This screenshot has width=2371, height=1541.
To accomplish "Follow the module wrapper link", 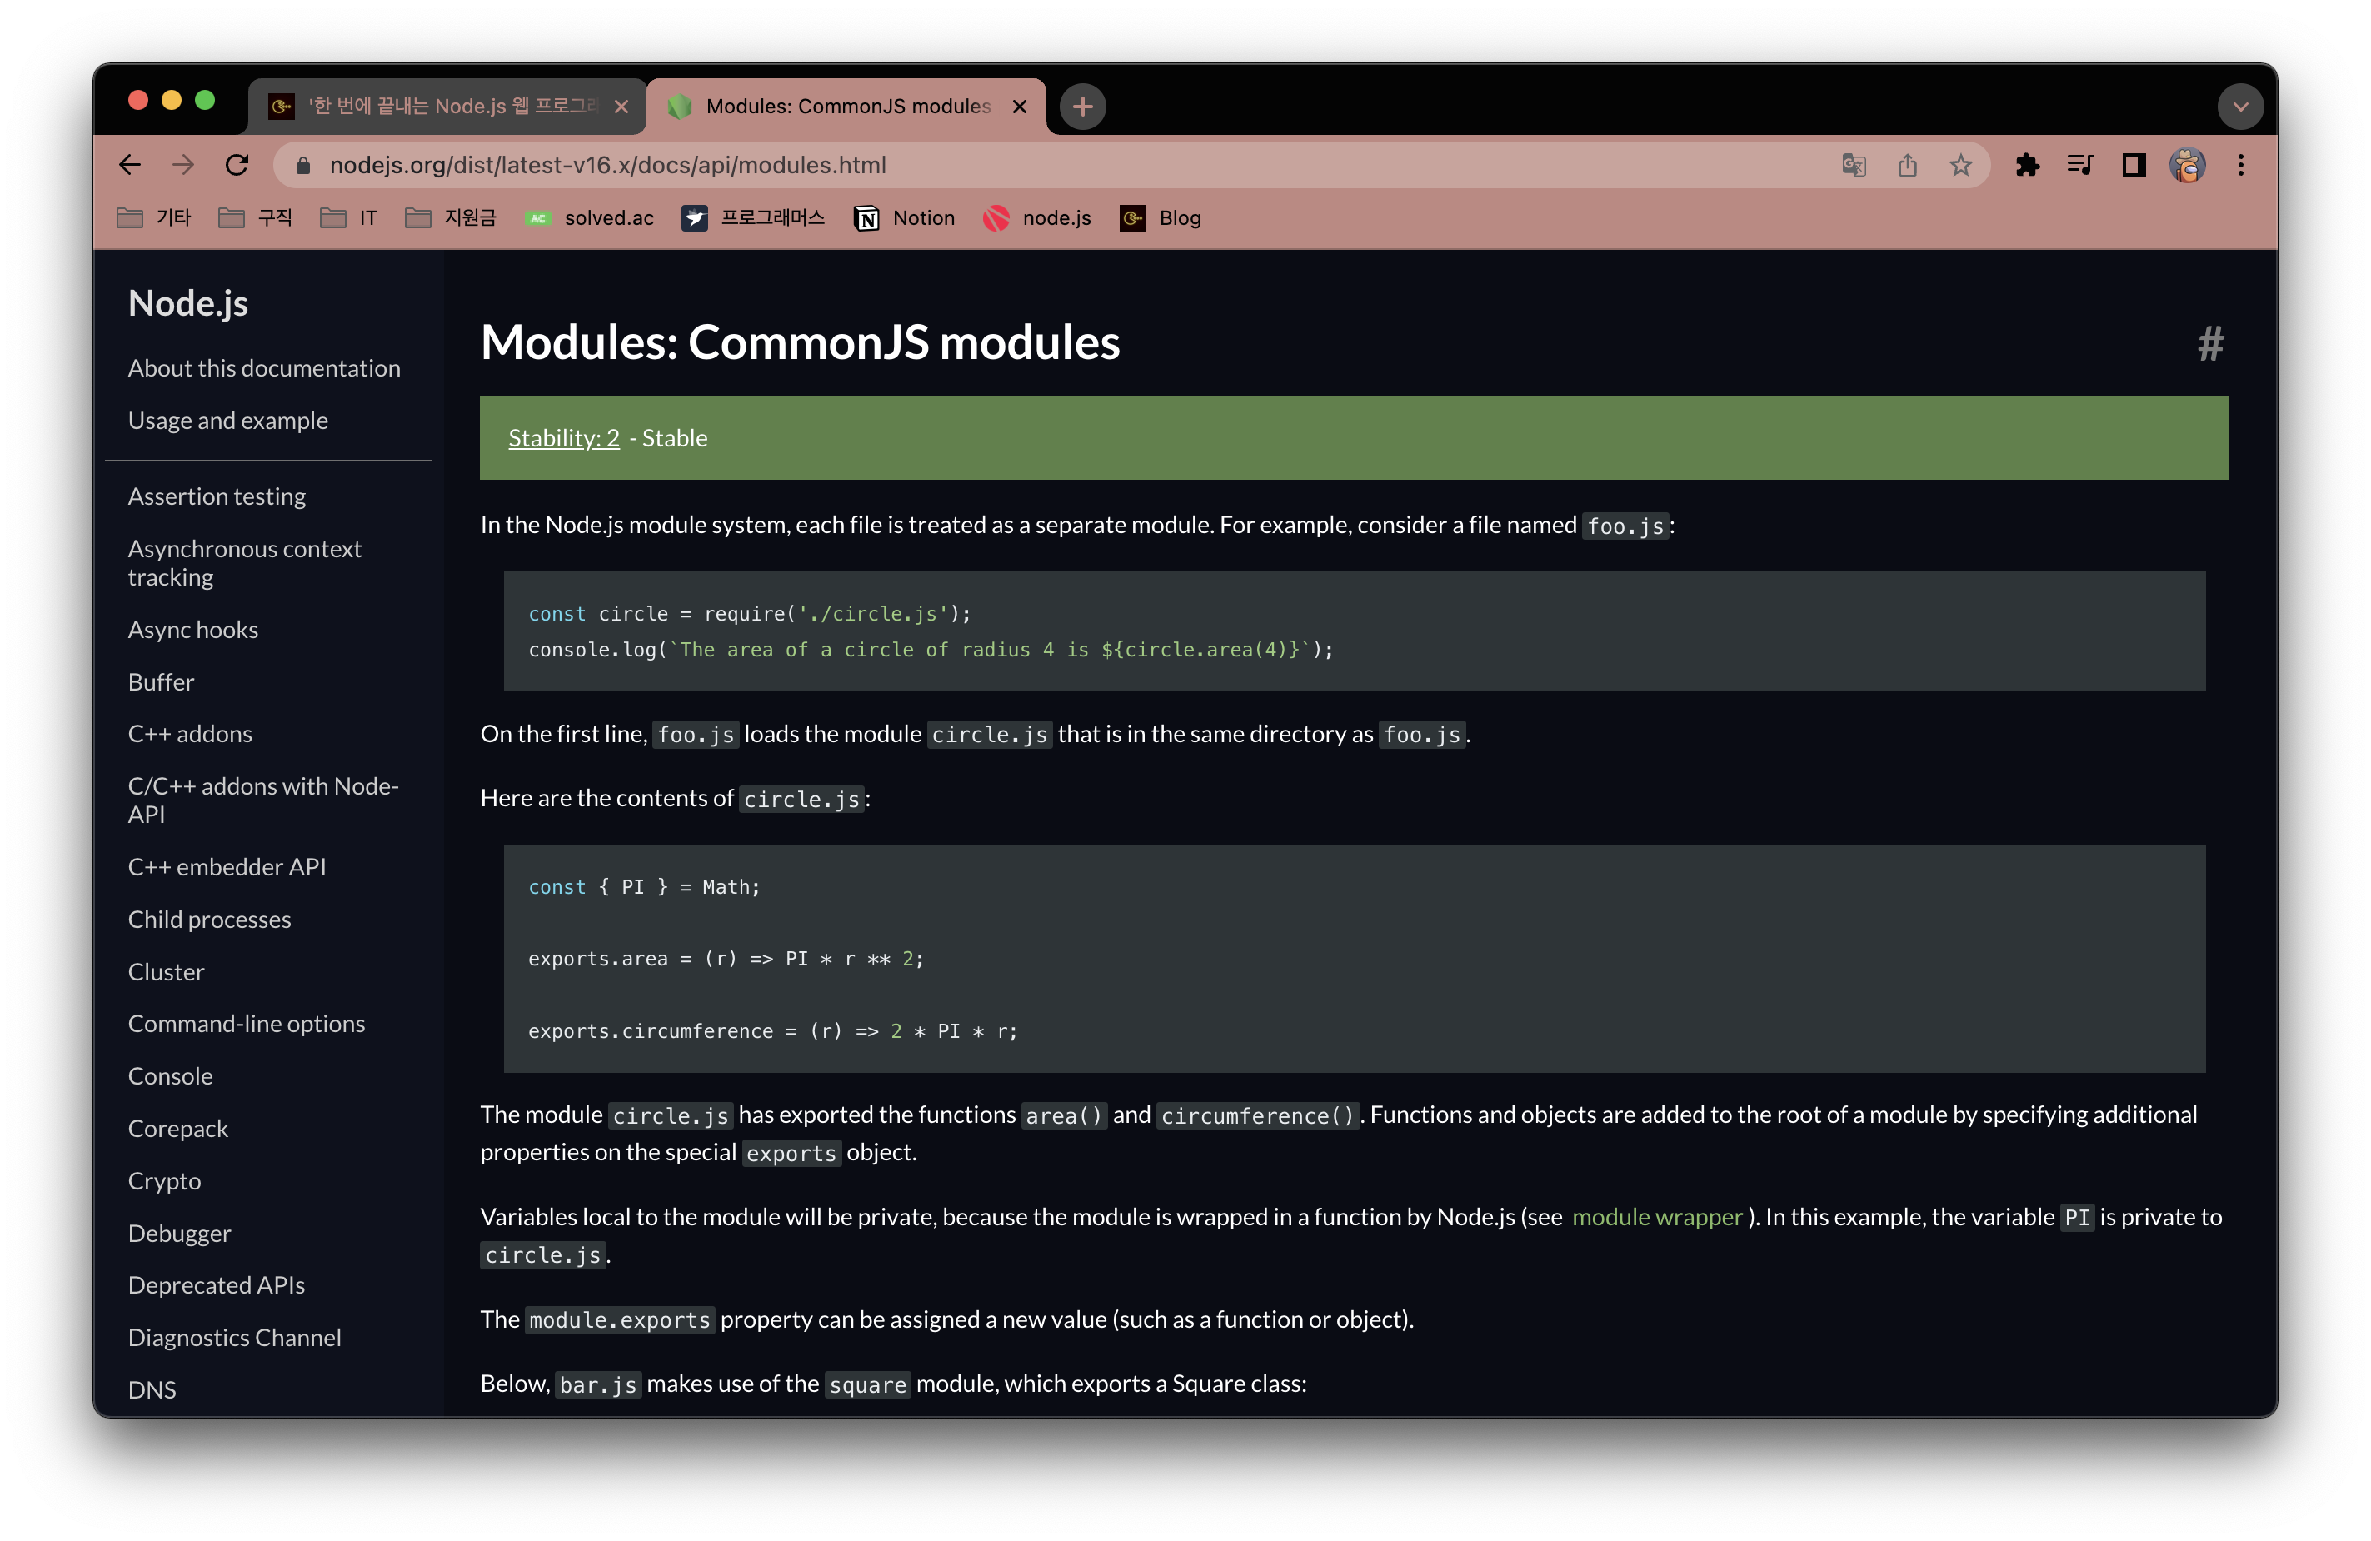I will point(1657,1216).
